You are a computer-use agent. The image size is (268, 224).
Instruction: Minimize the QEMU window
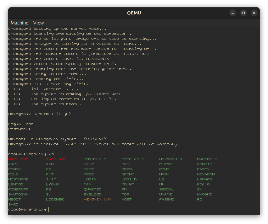click(233, 13)
